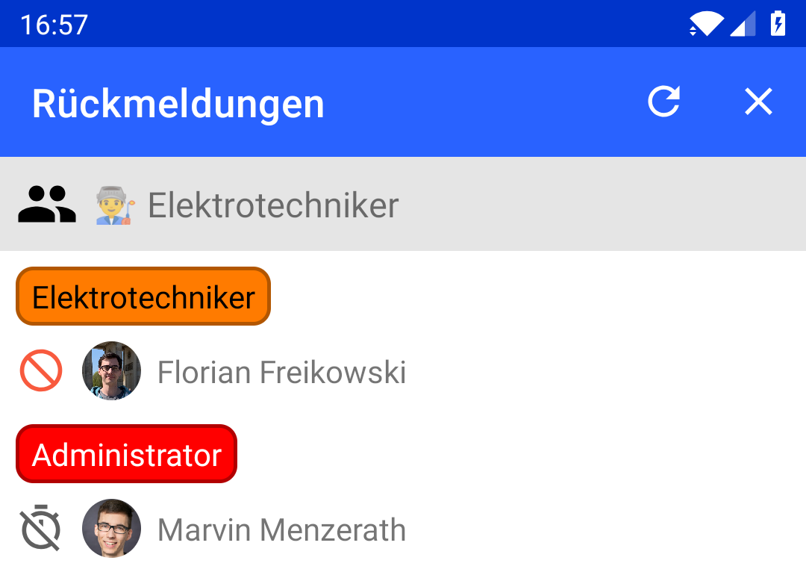This screenshot has width=806, height=584.
Task: Refresh the Rückmeldungen list
Action: (x=663, y=102)
